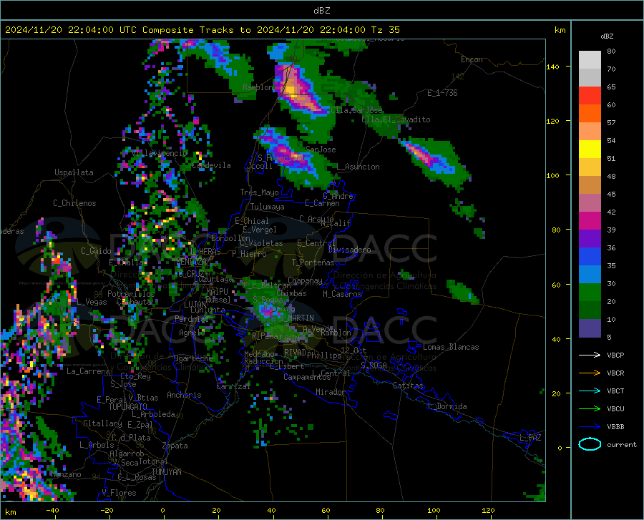Click the C_Chilenos place label
Image resolution: width=644 pixels, height=520 pixels.
click(74, 203)
